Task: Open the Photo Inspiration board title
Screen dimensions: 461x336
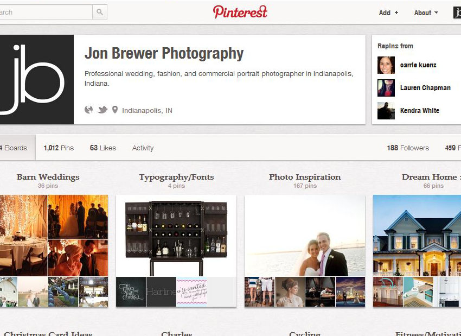Action: (305, 177)
